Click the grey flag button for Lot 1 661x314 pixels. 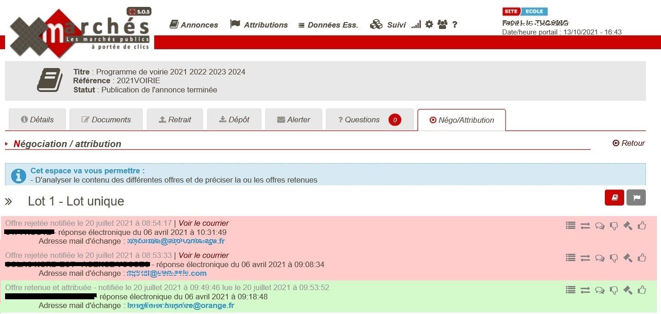click(x=636, y=198)
